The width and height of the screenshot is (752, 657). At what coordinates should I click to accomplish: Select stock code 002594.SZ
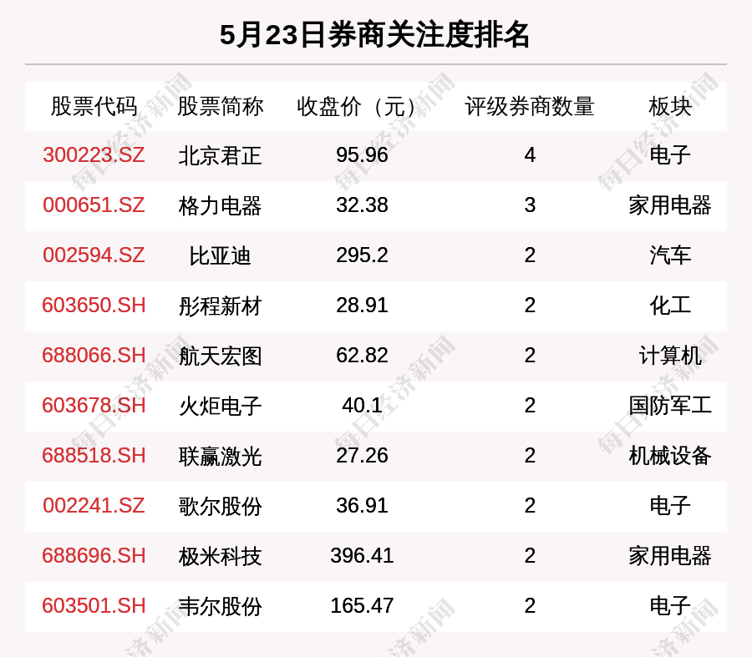point(94,255)
